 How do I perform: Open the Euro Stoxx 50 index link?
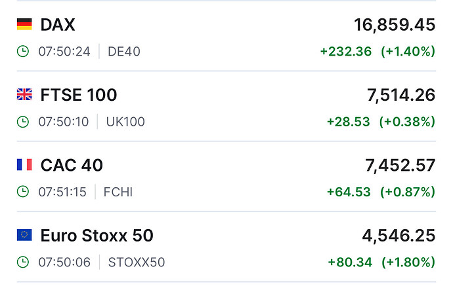[97, 235]
